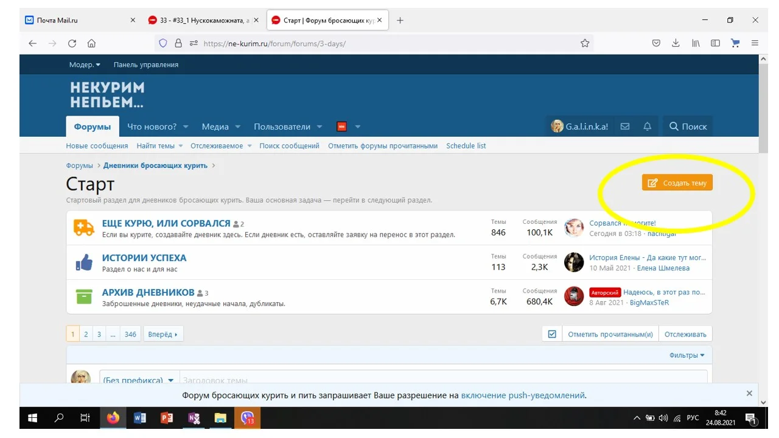
Task: Check alerts using the bell icon
Action: coord(647,126)
